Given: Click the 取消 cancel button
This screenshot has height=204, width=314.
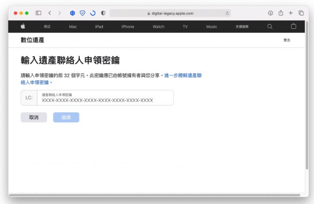Looking at the screenshot, I should [x=34, y=117].
